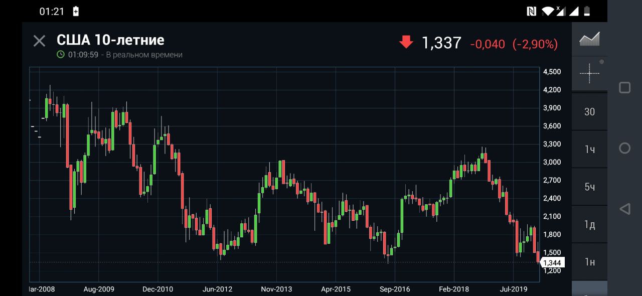This screenshot has height=296, width=642.
Task: Tap the 1,200 price axis label
Action: point(552,270)
